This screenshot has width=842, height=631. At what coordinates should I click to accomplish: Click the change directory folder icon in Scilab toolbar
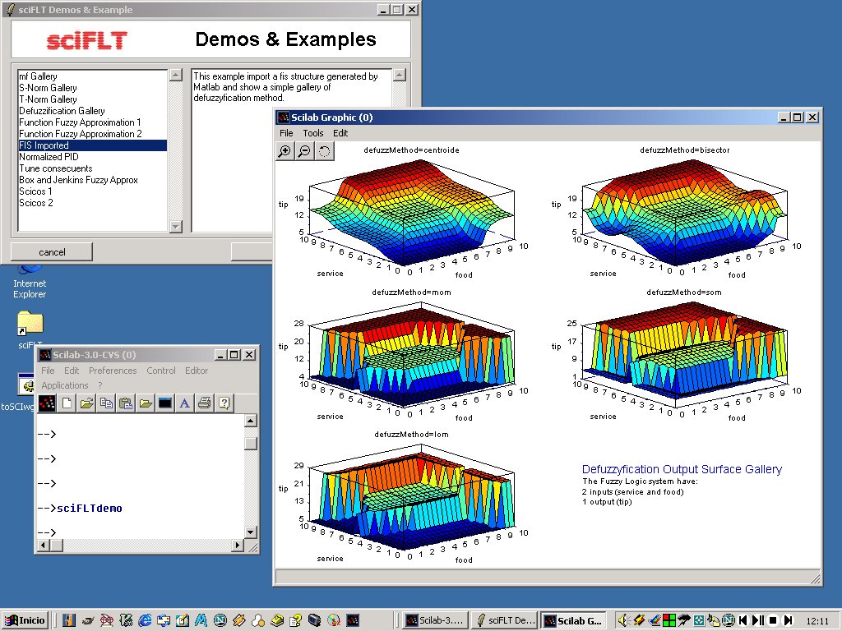(146, 403)
